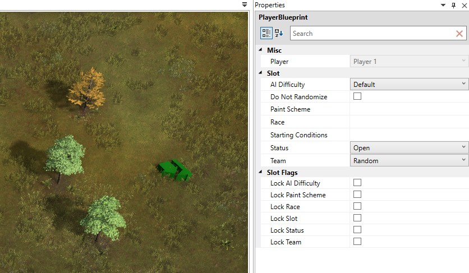
Task: Click the Race value field
Action: click(409, 122)
